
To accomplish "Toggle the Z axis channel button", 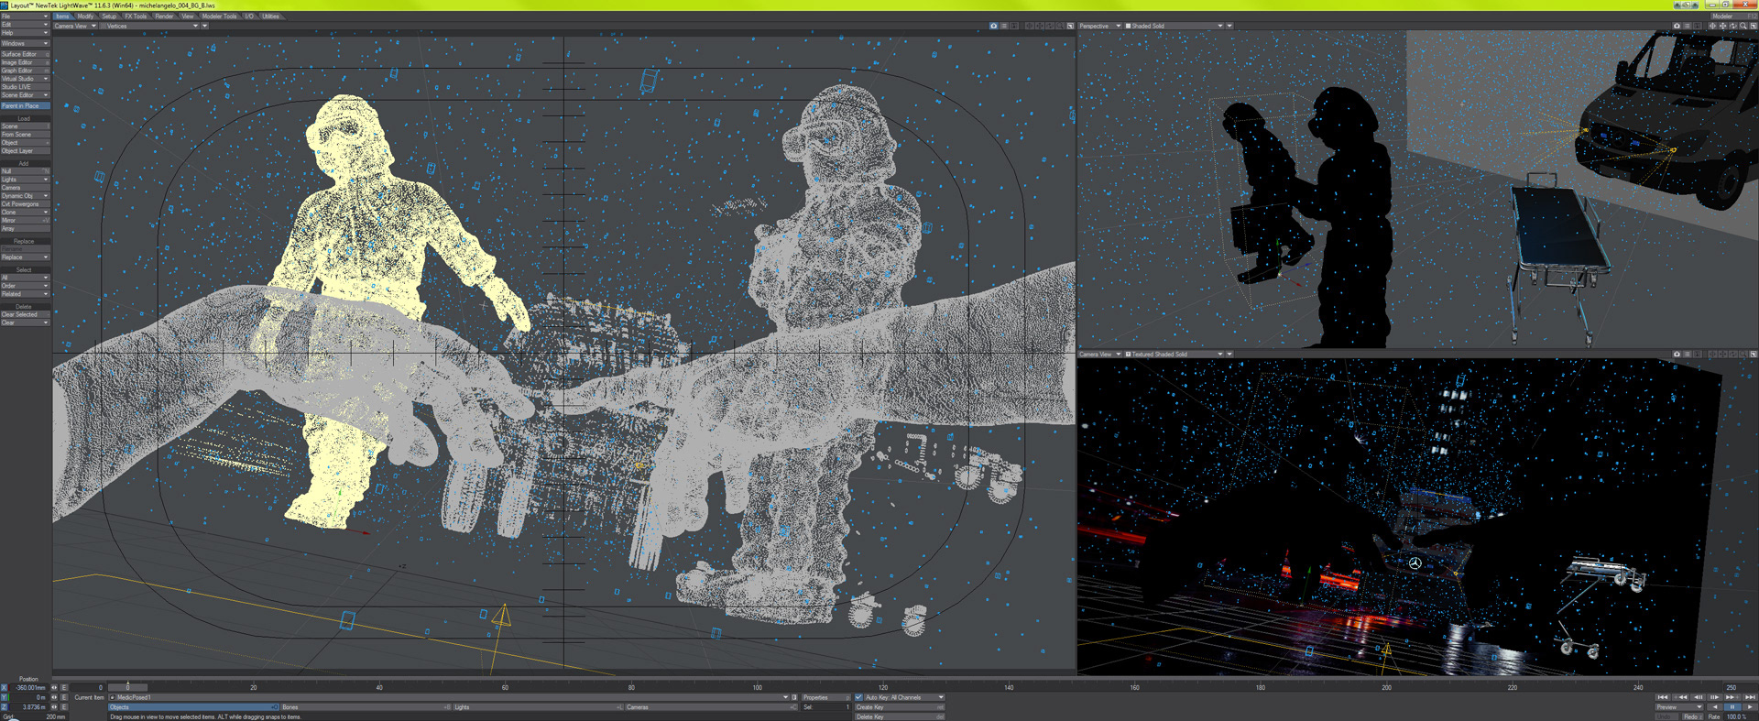I will point(4,707).
